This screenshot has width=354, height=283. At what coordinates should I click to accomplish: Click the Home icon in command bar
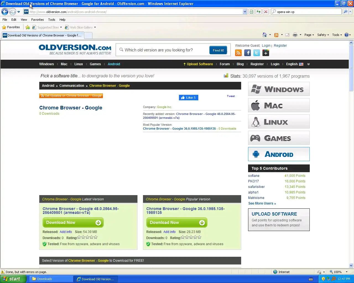pyautogui.click(x=265, y=35)
